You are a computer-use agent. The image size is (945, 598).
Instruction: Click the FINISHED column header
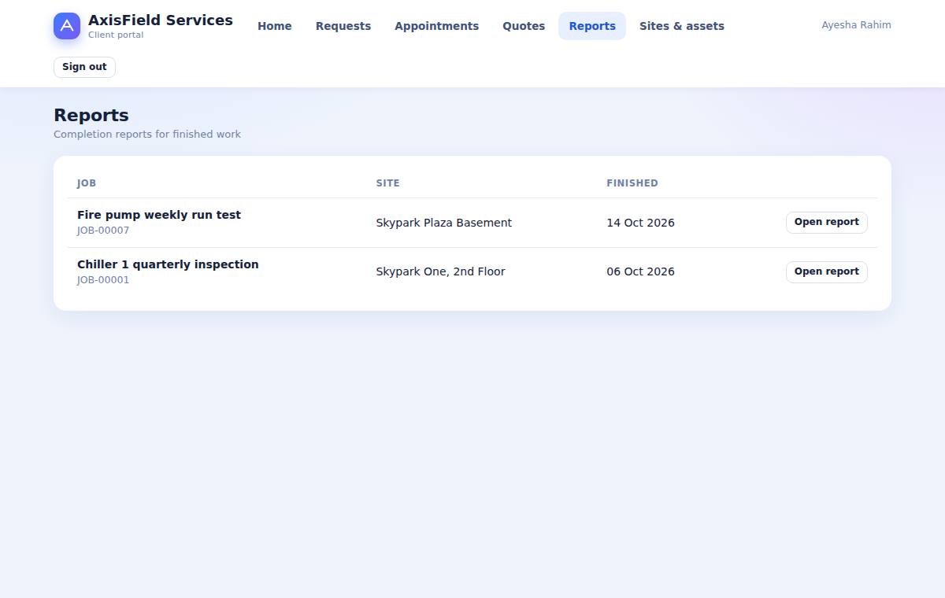[x=632, y=183]
